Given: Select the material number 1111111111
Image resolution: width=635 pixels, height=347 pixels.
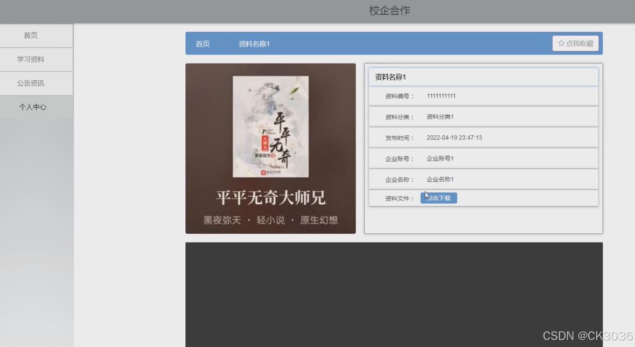Looking at the screenshot, I should coord(441,96).
